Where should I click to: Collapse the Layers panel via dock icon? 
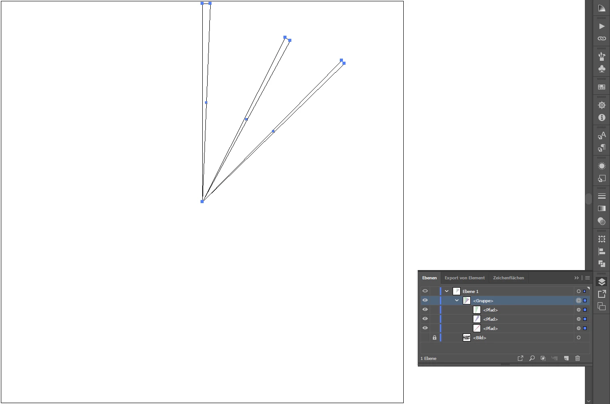point(602,282)
